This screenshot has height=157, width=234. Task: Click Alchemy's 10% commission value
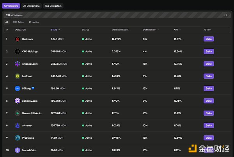[145, 125]
